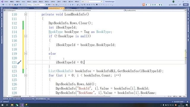The height and width of the screenshot is (107, 190).
Task: Open the Windows Start menu
Action: [2, 105]
